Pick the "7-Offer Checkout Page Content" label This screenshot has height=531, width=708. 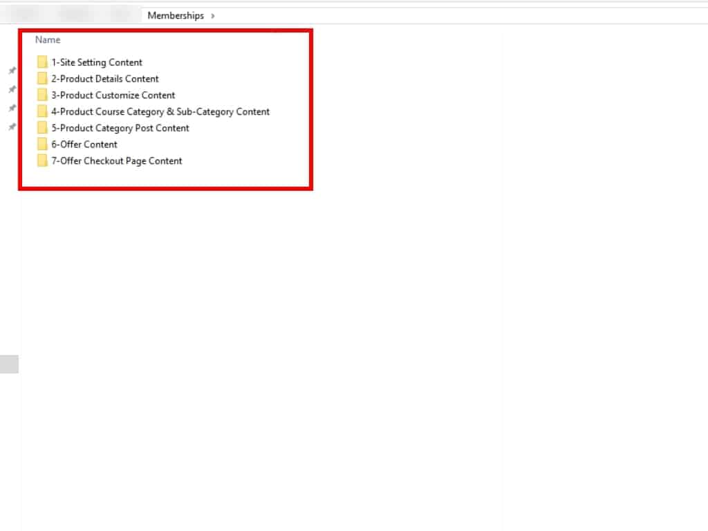pos(117,161)
